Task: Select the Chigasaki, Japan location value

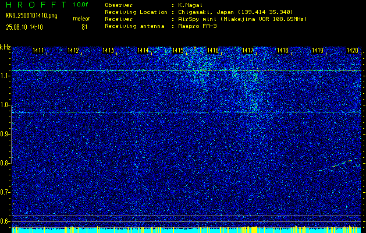Action: [235, 12]
